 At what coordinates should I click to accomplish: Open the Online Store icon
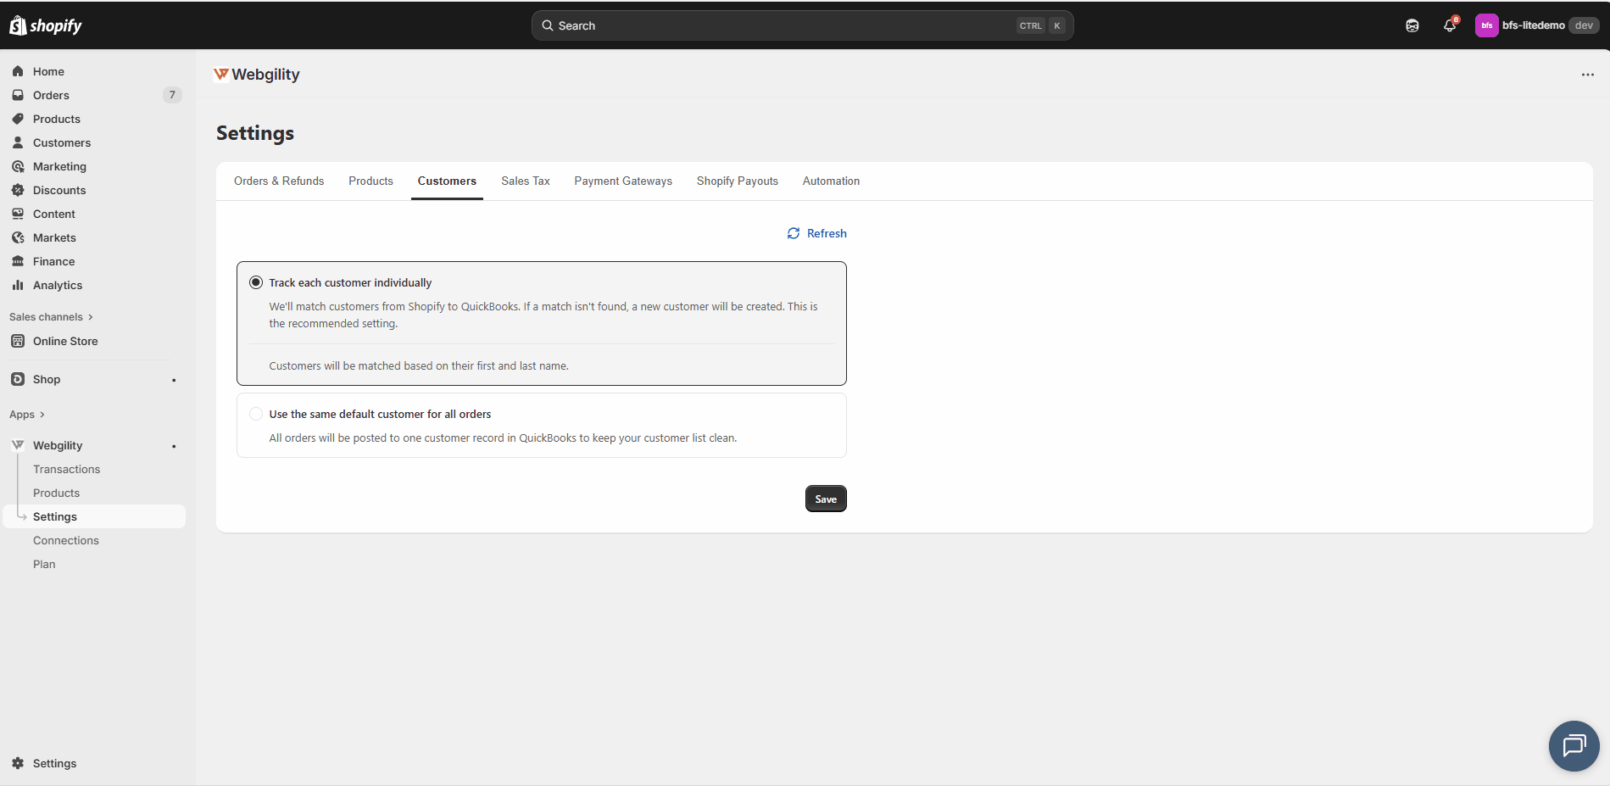click(18, 341)
